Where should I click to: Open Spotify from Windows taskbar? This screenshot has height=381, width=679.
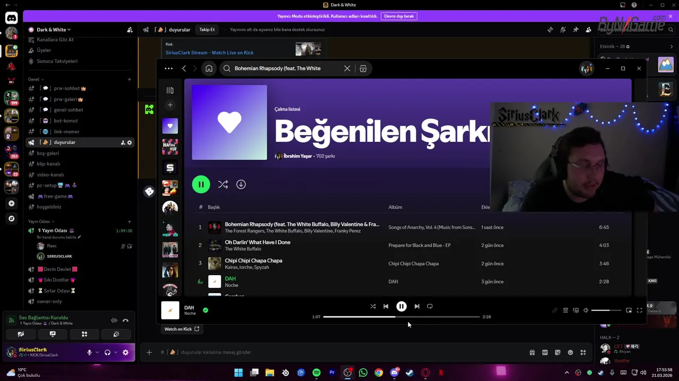tap(316, 373)
